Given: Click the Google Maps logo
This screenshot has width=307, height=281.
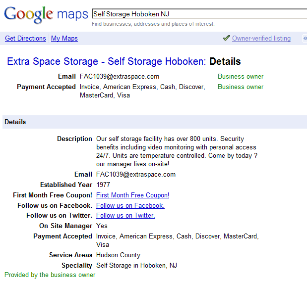Looking at the screenshot, I should pyautogui.click(x=46, y=14).
